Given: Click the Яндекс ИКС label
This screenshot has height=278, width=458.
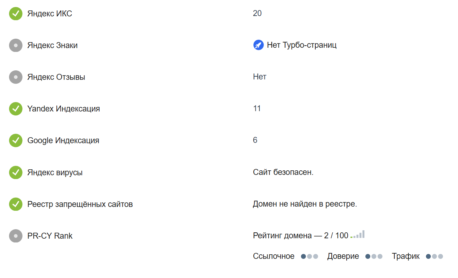Looking at the screenshot, I should point(50,14).
